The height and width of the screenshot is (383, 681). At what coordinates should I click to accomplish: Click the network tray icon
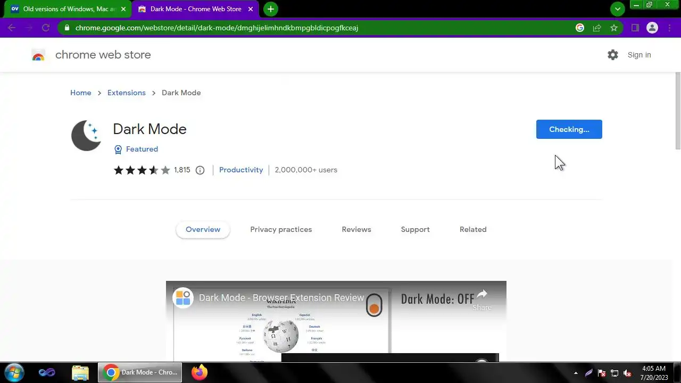(614, 373)
